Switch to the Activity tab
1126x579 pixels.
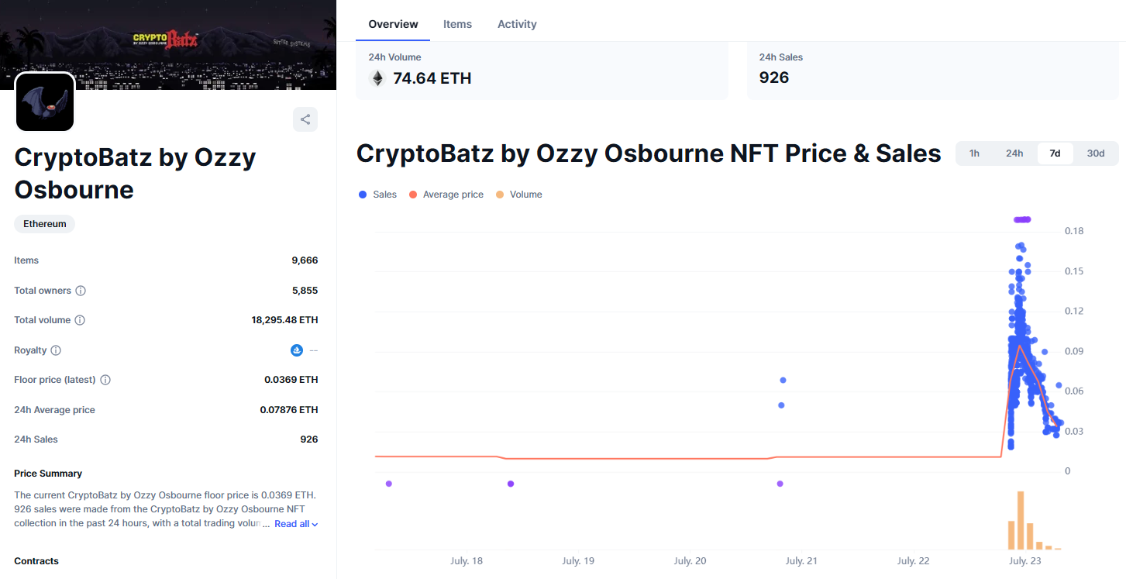pyautogui.click(x=517, y=24)
